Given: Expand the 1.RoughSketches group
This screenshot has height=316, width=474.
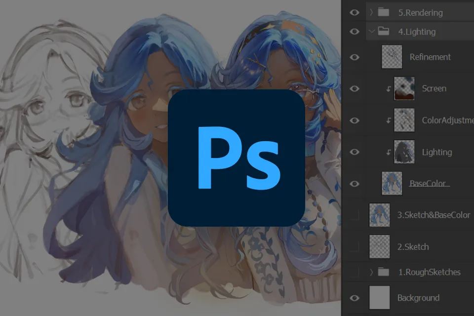Looking at the screenshot, I should pyautogui.click(x=371, y=272).
